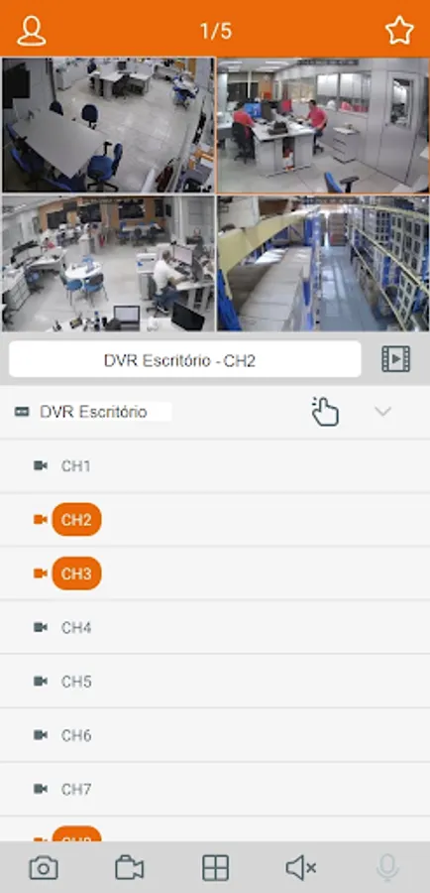Deselect the highlighted CH2 channel
Screen dimensions: 430x893
pyautogui.click(x=76, y=519)
